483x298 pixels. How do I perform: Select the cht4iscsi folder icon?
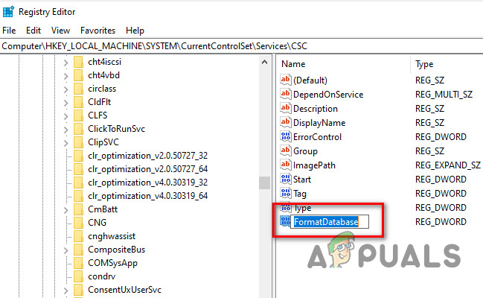pos(78,62)
